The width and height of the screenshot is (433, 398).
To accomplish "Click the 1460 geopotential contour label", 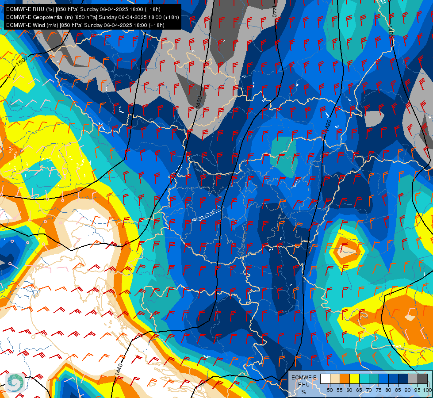I will coord(199,102).
